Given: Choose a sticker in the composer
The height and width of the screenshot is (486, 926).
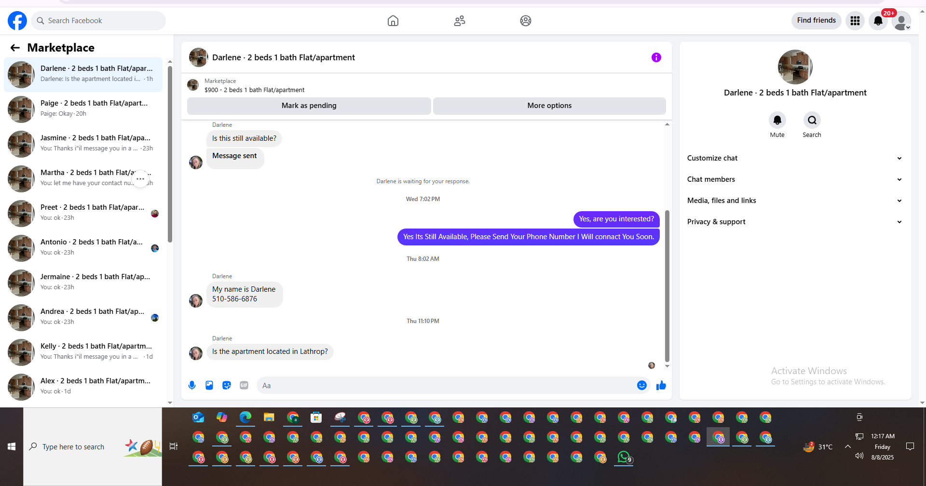Looking at the screenshot, I should click(227, 385).
